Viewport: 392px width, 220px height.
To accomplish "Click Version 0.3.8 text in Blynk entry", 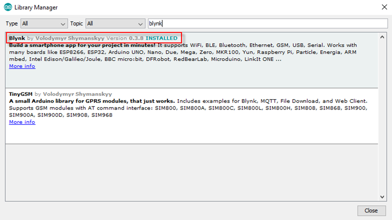I will click(125, 38).
